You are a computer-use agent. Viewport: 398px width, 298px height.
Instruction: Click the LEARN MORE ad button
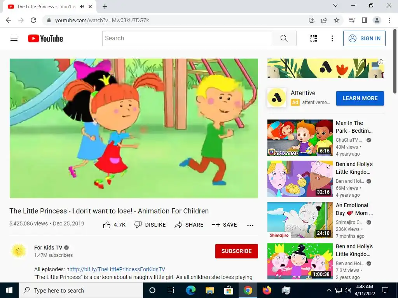click(x=360, y=98)
